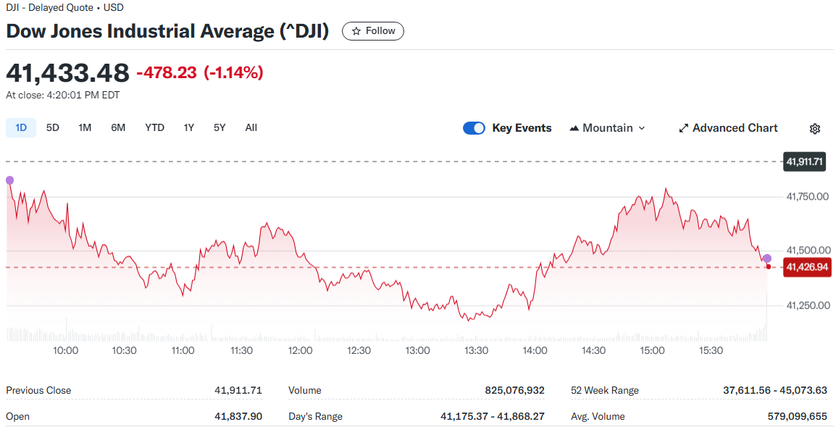Click the Key Events label text
The image size is (836, 427).
tap(522, 128)
